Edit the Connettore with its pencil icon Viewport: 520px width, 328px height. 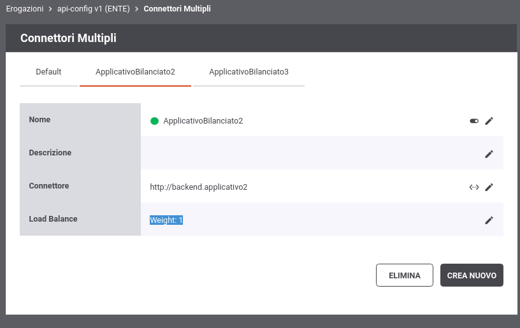(489, 187)
